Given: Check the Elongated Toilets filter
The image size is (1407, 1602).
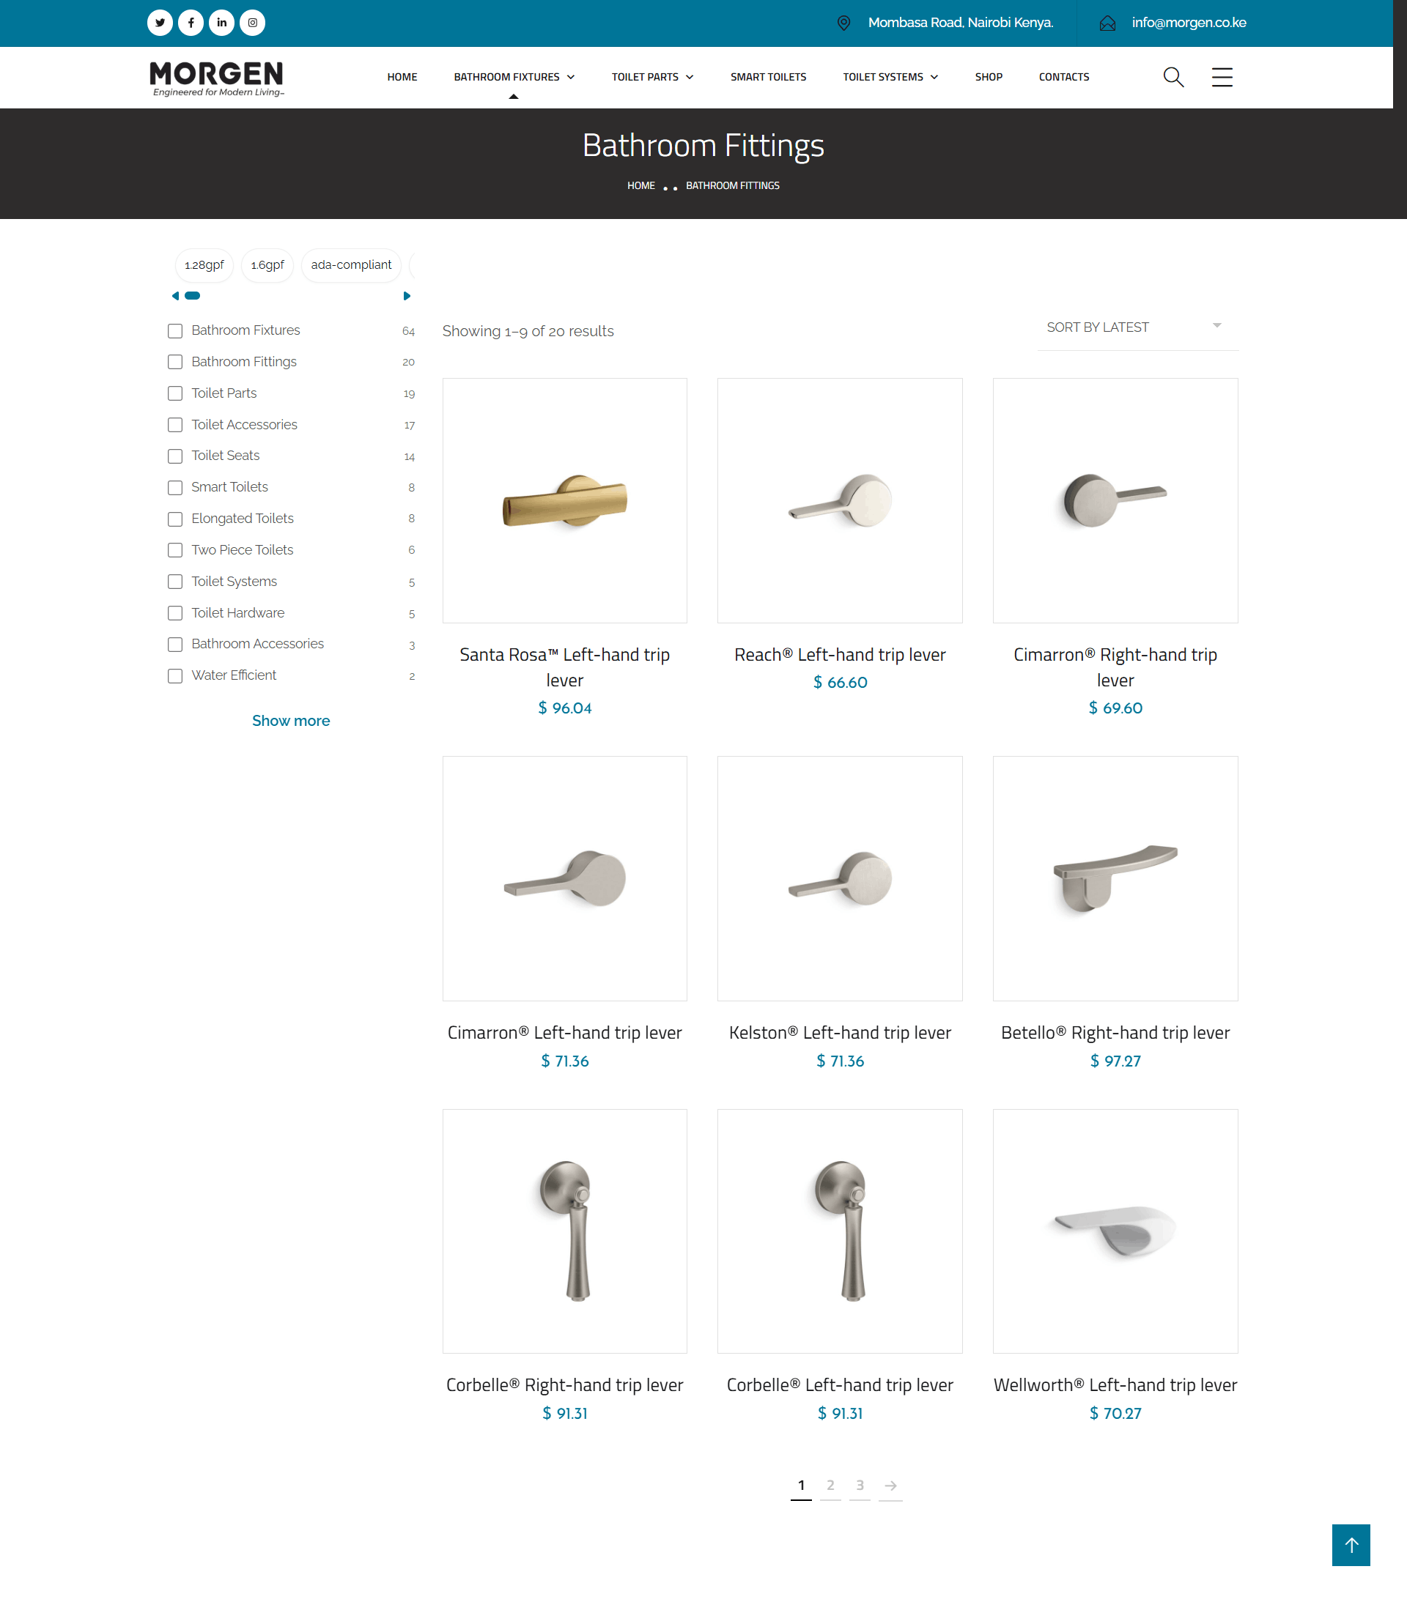Looking at the screenshot, I should (x=175, y=519).
